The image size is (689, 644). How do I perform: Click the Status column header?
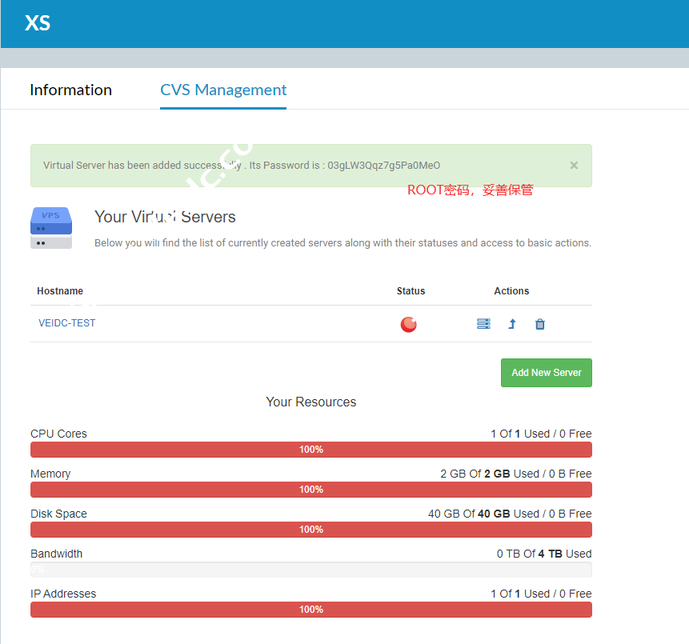click(411, 291)
